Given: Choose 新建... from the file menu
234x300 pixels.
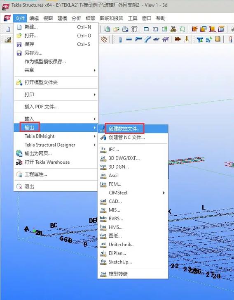Looking at the screenshot, I should pyautogui.click(x=56, y=27).
